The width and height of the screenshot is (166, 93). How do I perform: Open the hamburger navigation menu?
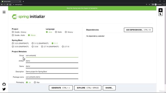coord(4,12)
